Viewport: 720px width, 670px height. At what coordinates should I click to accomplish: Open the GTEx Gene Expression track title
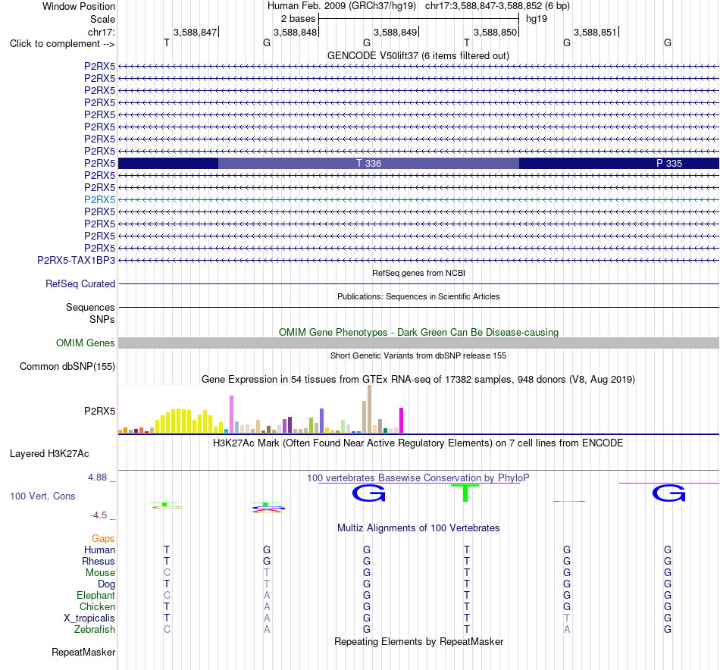418,379
